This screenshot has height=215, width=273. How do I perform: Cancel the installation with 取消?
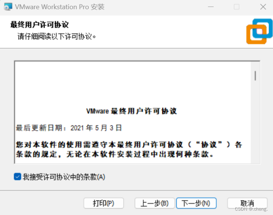247,203
